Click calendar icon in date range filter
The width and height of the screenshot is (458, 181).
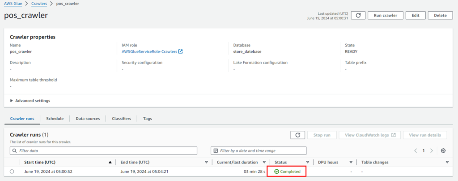216,151
